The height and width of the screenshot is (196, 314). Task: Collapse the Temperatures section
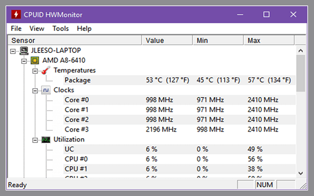[x=35, y=71]
